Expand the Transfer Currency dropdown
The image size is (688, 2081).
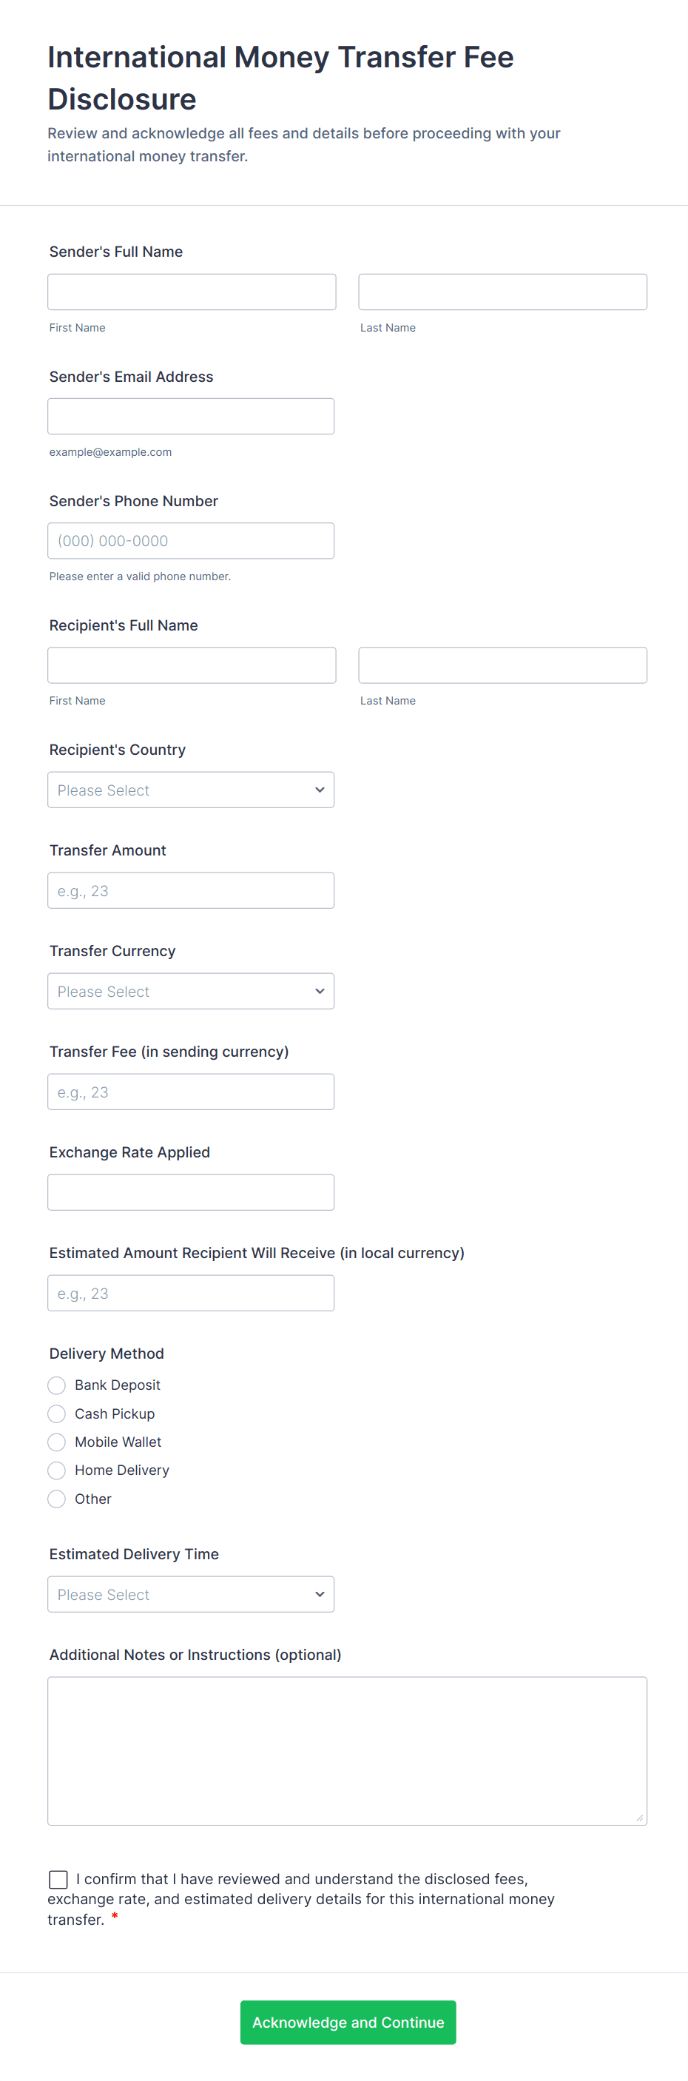tap(191, 990)
